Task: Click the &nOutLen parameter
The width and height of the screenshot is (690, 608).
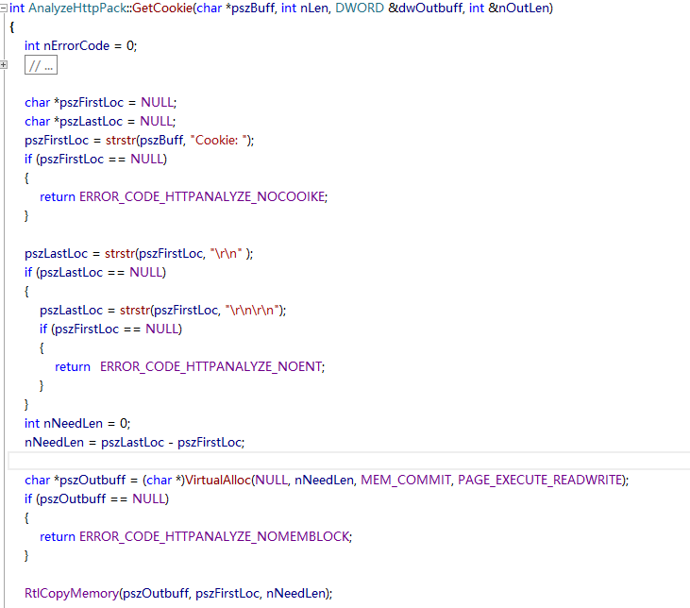Action: (x=518, y=8)
